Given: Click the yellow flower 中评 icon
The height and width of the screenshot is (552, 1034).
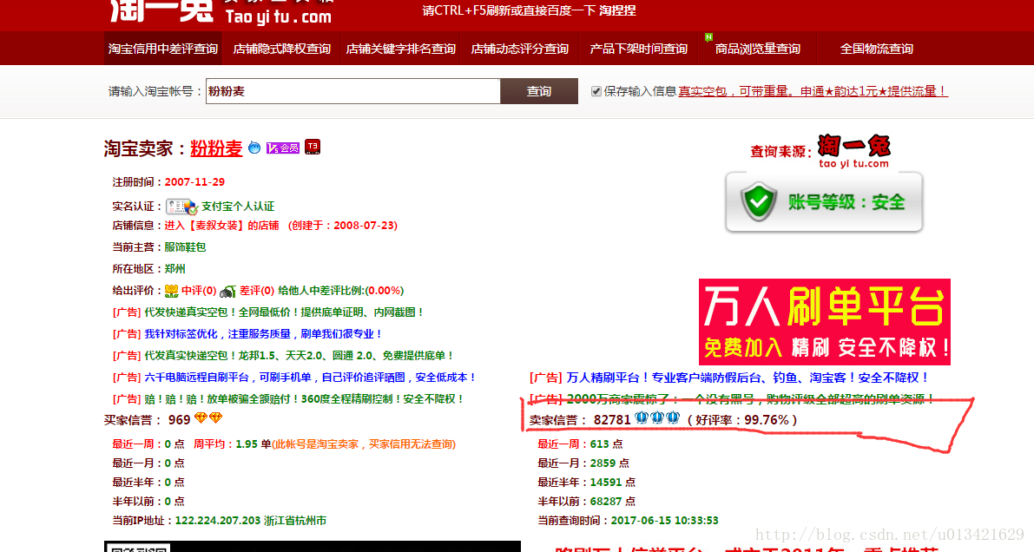Looking at the screenshot, I should [171, 291].
